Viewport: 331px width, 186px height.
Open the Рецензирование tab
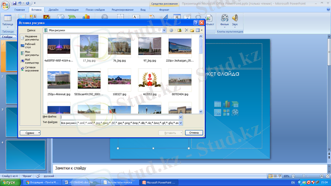pos(122,10)
